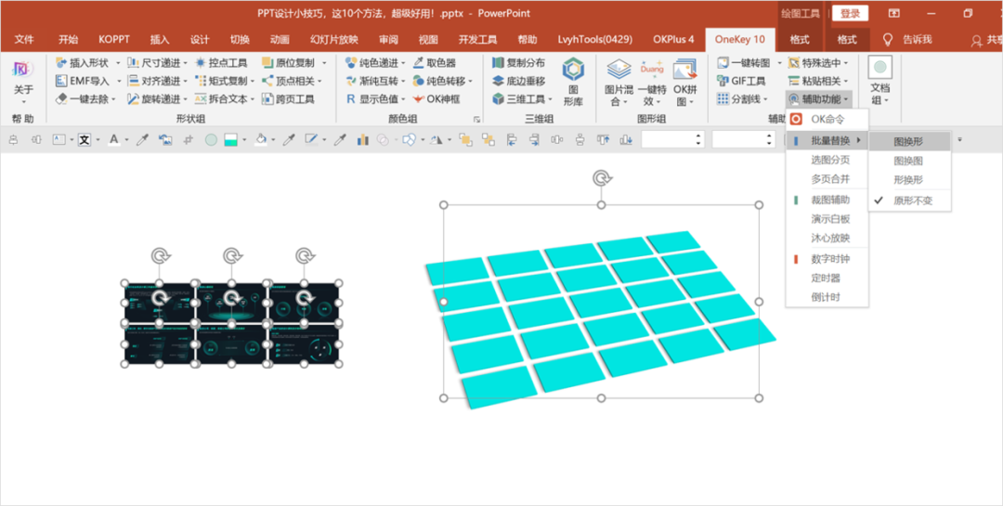Click the align left icon in quick toolbar

[x=511, y=139]
